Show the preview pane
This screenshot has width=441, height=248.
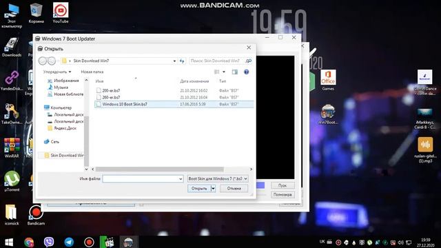[234, 72]
